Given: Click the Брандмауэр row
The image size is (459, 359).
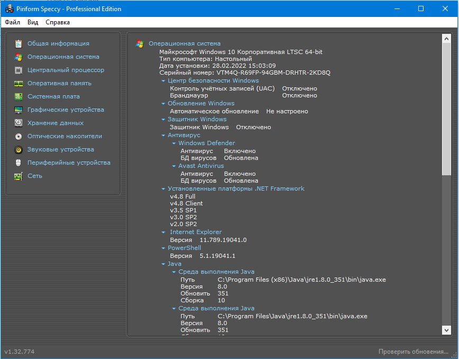Looking at the screenshot, I should [x=244, y=95].
